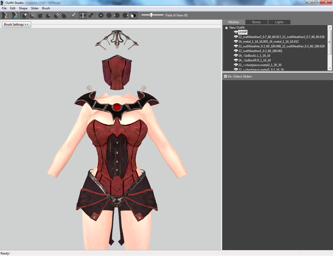
Task: Open the File menu
Action: (4, 8)
